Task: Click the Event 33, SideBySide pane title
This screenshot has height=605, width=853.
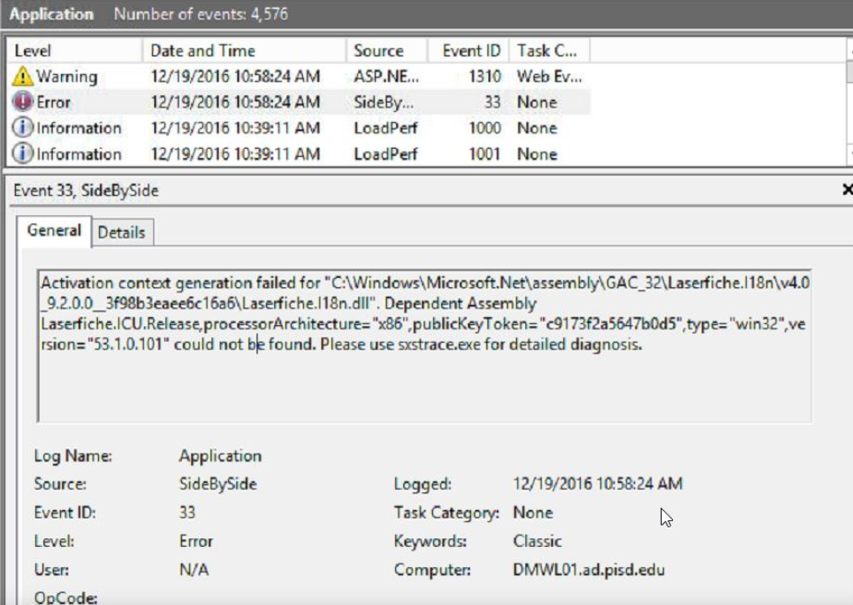Action: click(86, 190)
